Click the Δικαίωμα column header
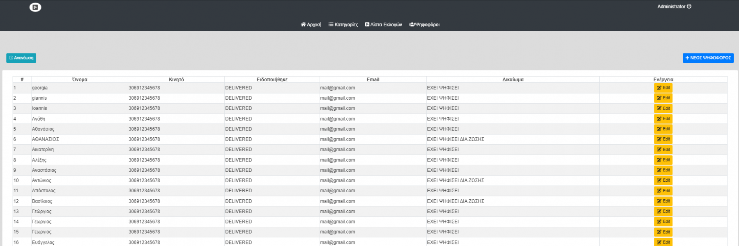Screen dimensions: 739x246 coord(513,80)
